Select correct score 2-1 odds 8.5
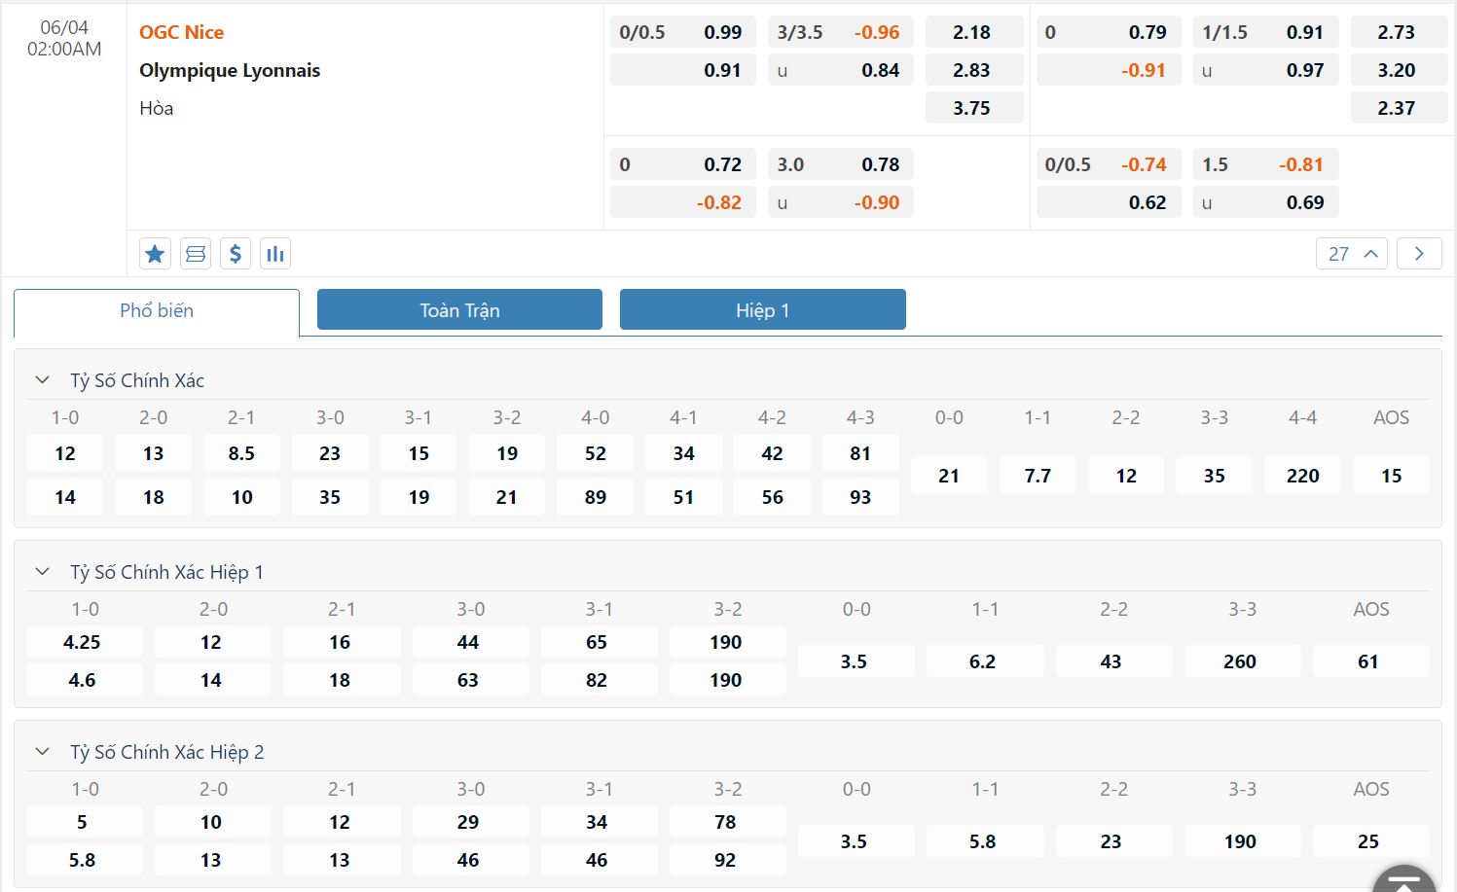1457x892 pixels. tap(241, 453)
